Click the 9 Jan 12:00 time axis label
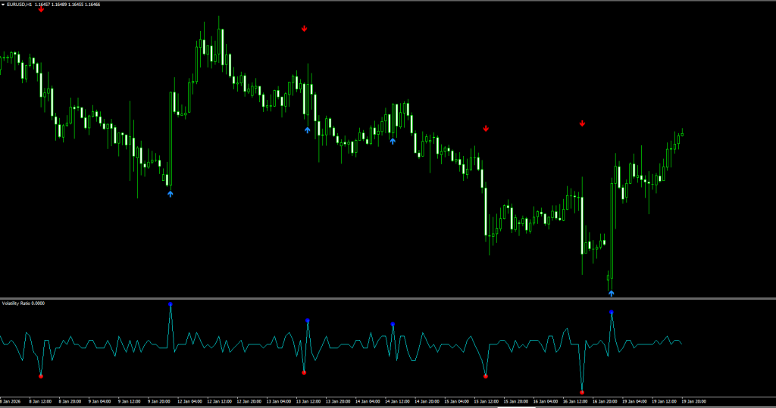Viewport: 776px width, 408px height. 130,402
